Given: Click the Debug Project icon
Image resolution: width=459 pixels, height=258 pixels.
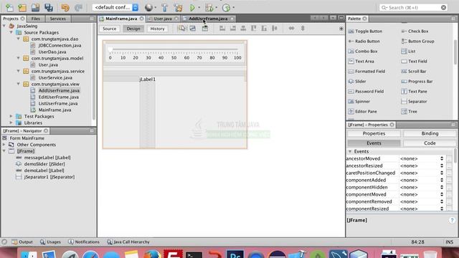Looking at the screenshot, I should pos(209,8).
